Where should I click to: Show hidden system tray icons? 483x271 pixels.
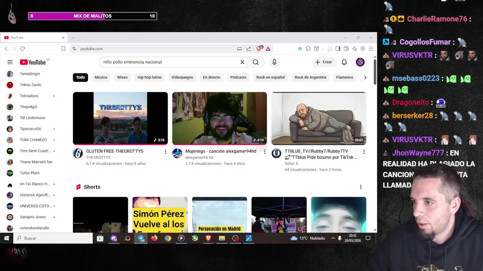(333, 238)
